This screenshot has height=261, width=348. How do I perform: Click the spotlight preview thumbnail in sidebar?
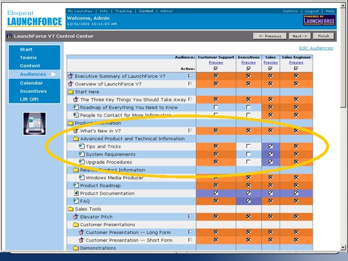[x=34, y=124]
